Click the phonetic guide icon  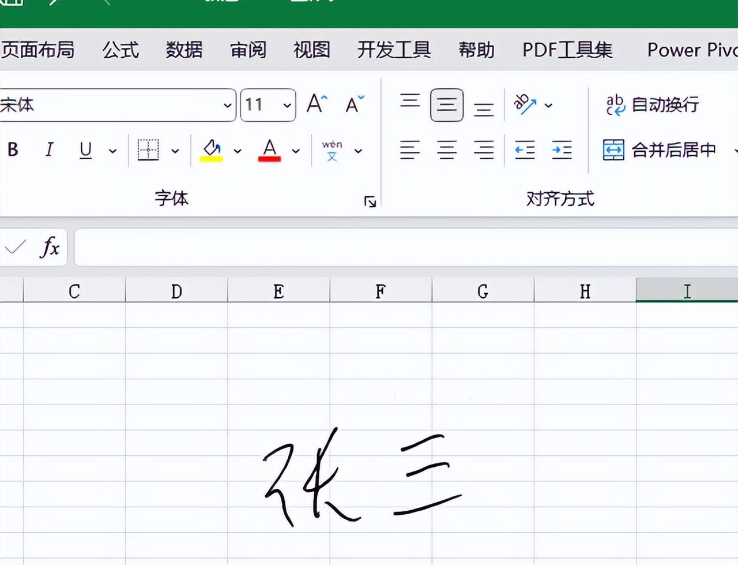pos(333,150)
